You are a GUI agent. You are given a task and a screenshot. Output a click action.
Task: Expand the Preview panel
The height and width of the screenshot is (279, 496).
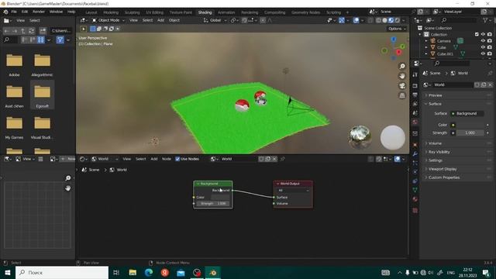(458, 95)
